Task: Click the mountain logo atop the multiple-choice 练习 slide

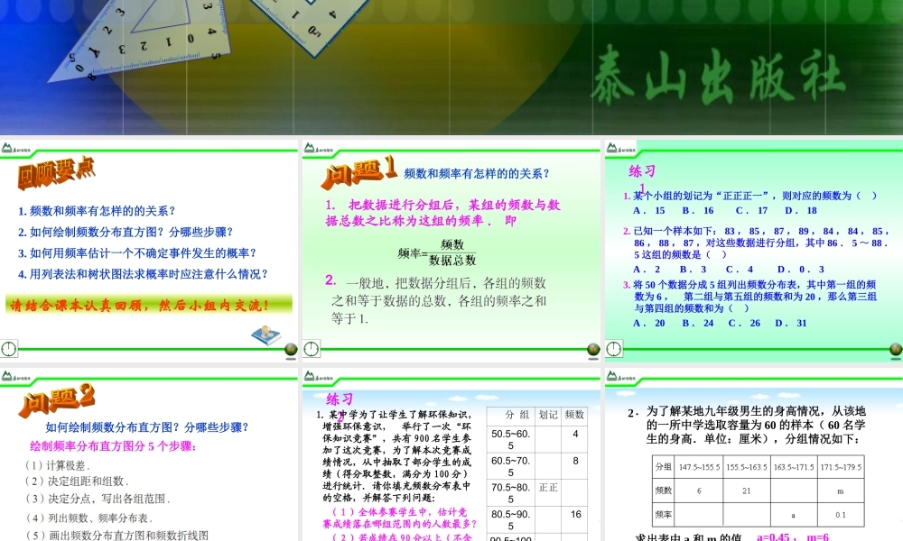Action: click(621, 149)
